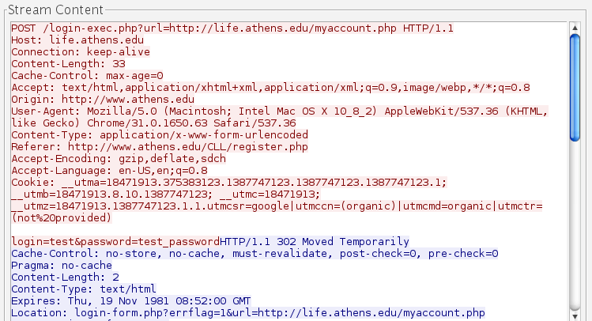Click the Accept-Encoding: gzip,deflate,sdch line
Screen dimensions: 592x321
(x=114, y=158)
